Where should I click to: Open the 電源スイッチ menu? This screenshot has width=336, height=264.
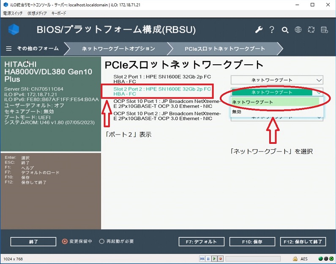point(14,13)
